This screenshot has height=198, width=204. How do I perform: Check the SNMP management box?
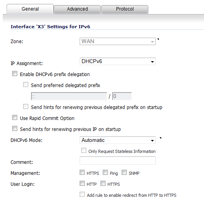pos(124,173)
